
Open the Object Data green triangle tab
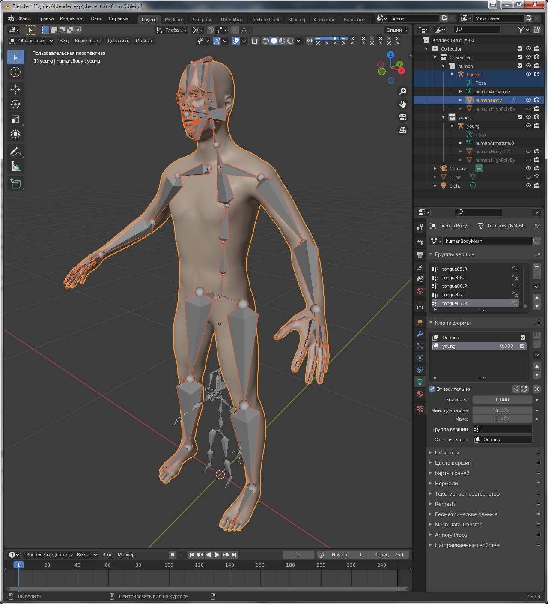click(x=420, y=382)
